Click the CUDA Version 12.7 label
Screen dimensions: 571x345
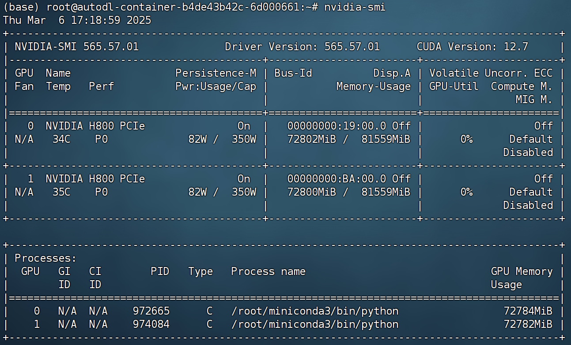pos(473,47)
